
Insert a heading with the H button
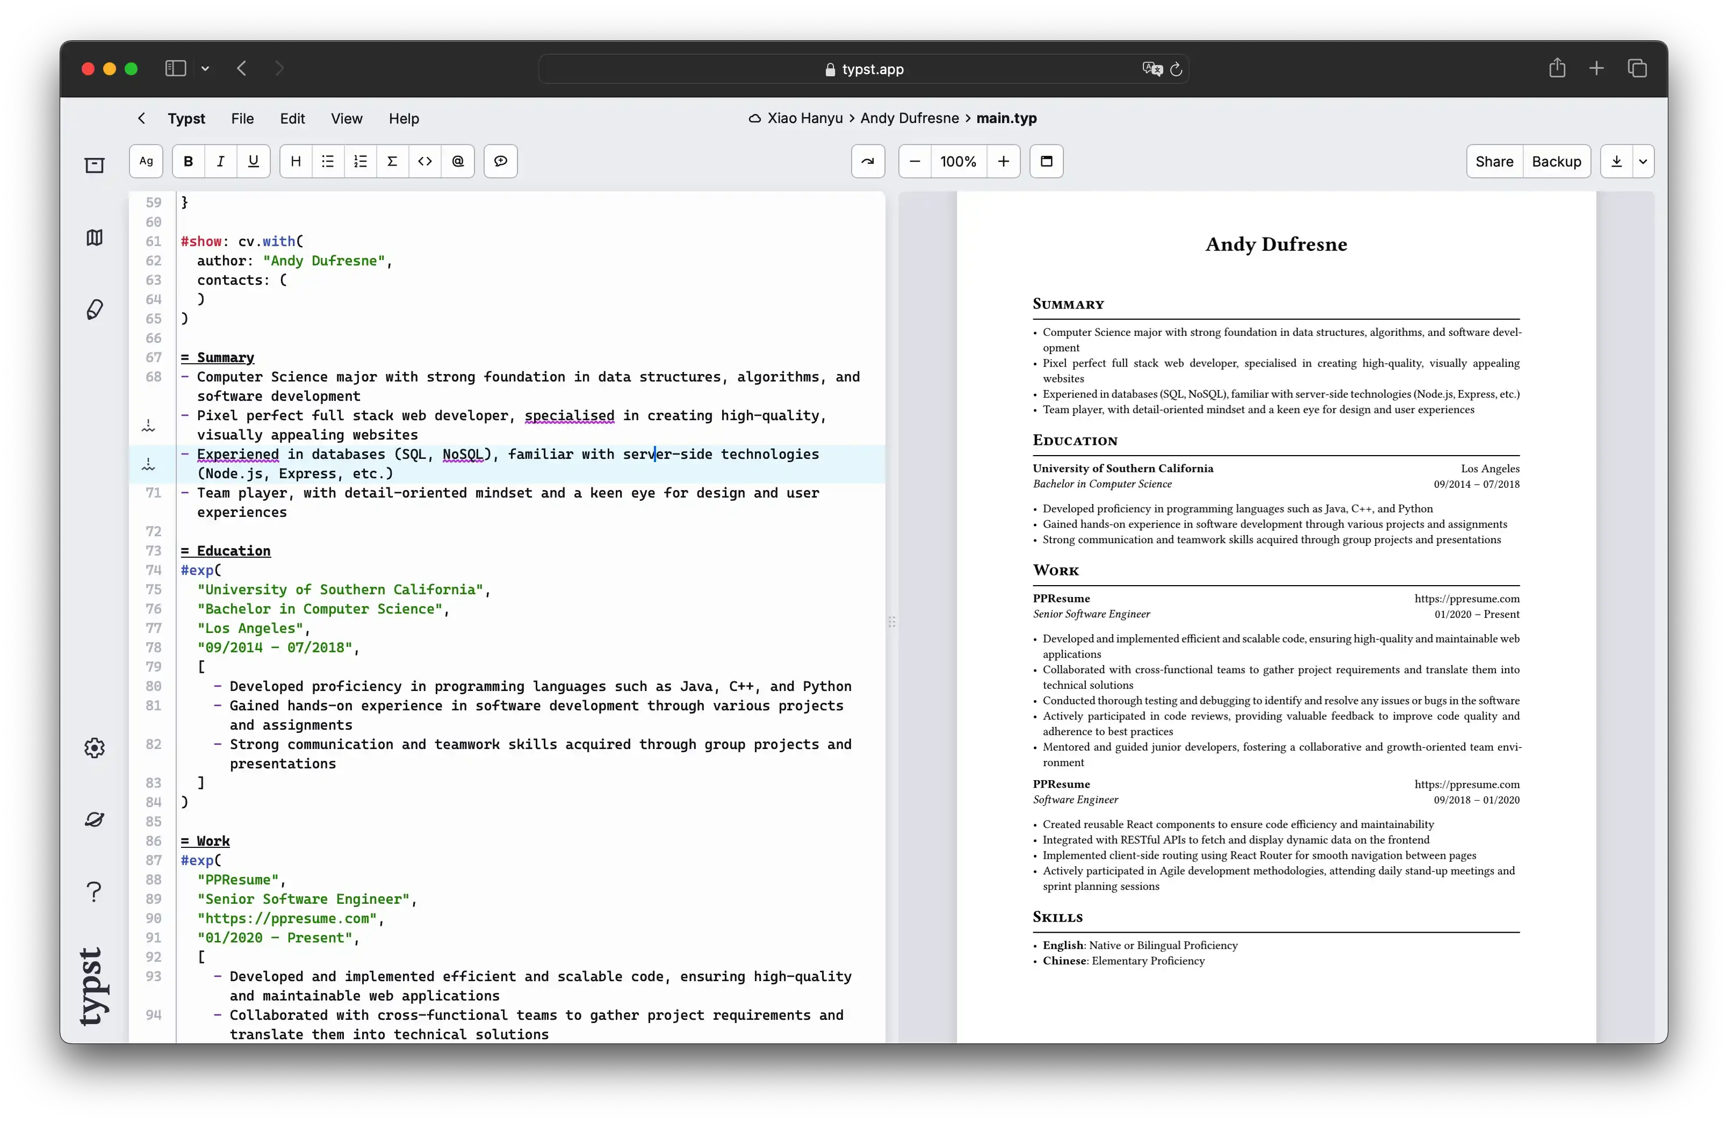coord(296,161)
